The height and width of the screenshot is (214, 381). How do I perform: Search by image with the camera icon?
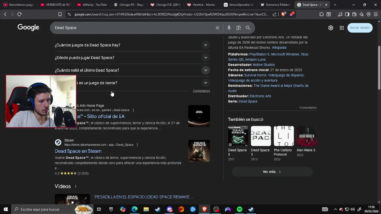click(238, 28)
